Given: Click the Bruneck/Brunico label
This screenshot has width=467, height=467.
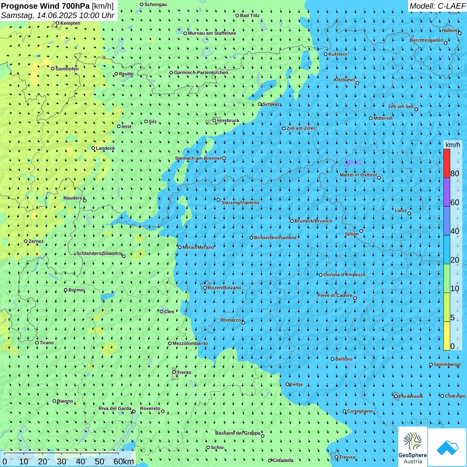Looking at the screenshot, I should pyautogui.click(x=313, y=221).
